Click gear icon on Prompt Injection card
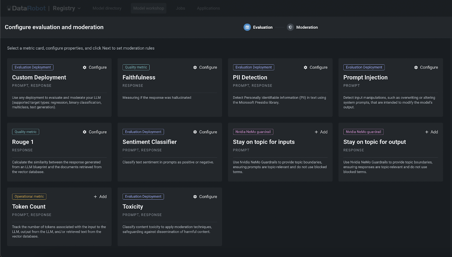The image size is (452, 257). 416,67
